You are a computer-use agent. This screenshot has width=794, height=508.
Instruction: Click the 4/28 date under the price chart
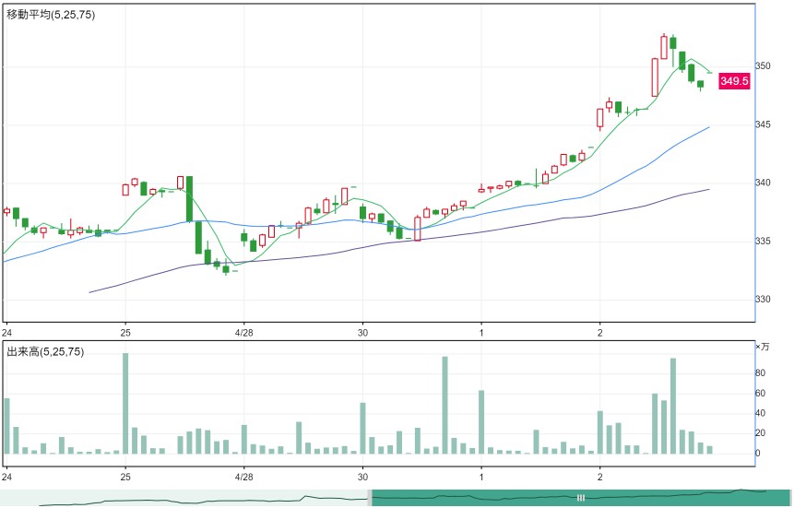pyautogui.click(x=244, y=333)
